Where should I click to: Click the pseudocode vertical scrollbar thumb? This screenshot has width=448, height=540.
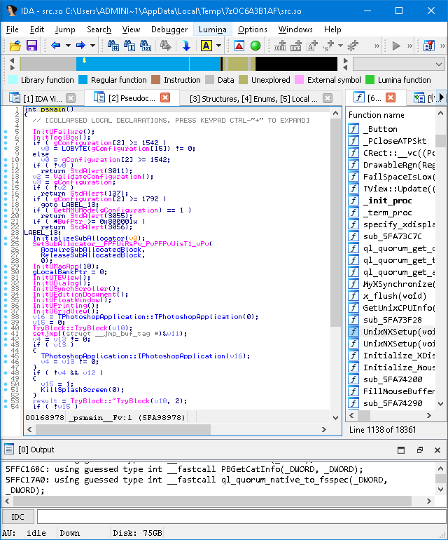click(335, 222)
